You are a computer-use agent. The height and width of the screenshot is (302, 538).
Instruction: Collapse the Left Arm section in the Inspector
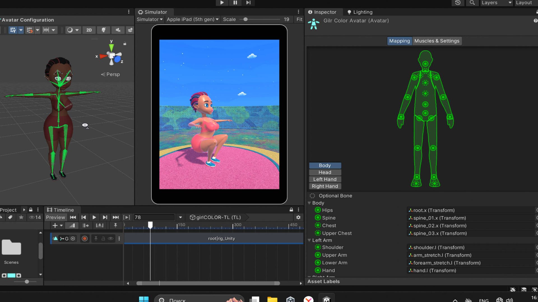coord(309,240)
